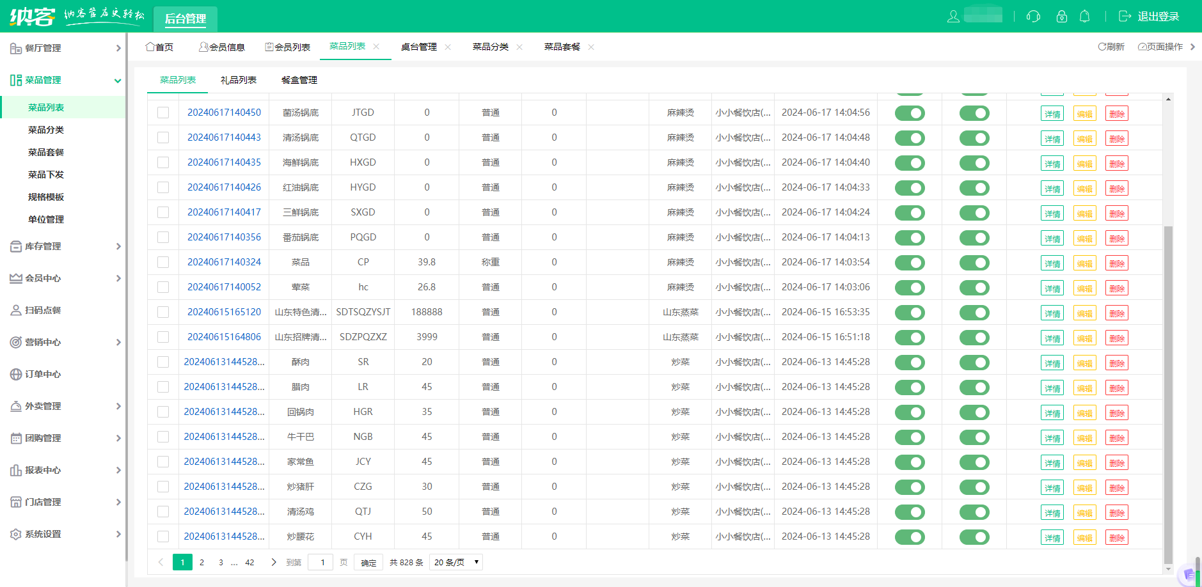Open the 系统设置 sidebar section

point(42,534)
